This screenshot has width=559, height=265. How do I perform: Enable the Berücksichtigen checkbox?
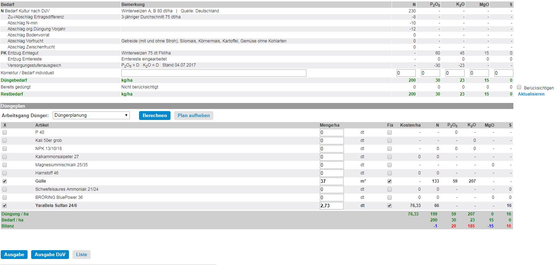click(x=519, y=87)
